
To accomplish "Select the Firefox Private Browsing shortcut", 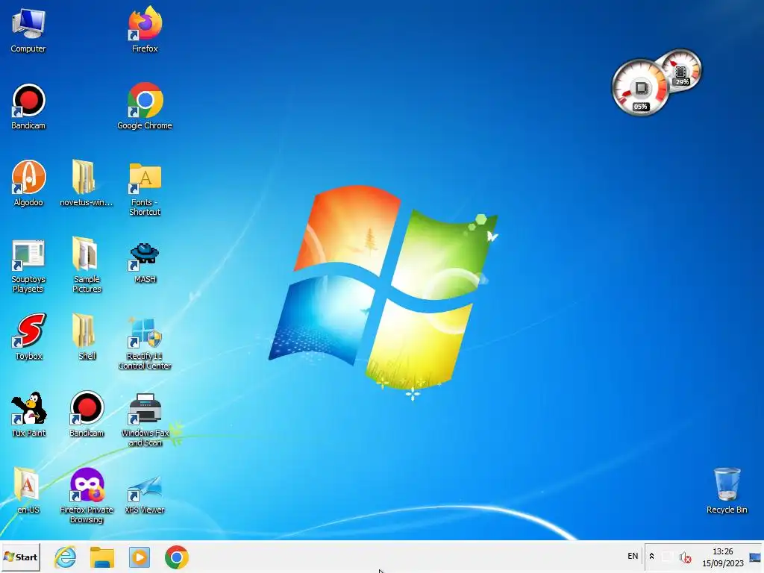I will (x=87, y=496).
